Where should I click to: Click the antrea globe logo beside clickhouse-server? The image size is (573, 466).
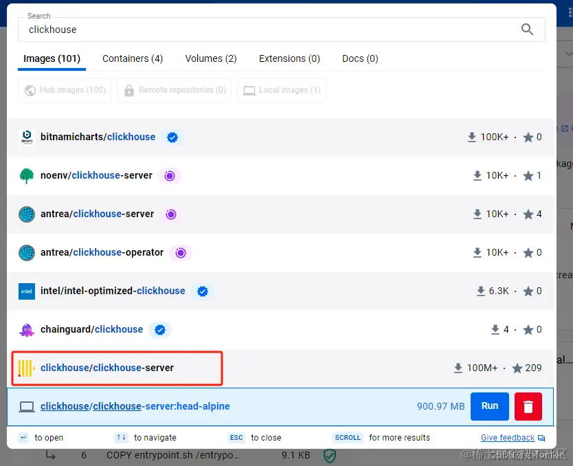[27, 214]
